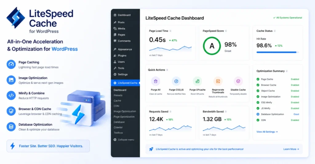Click the JS Minify row label
315x164 pixels.
265,108
